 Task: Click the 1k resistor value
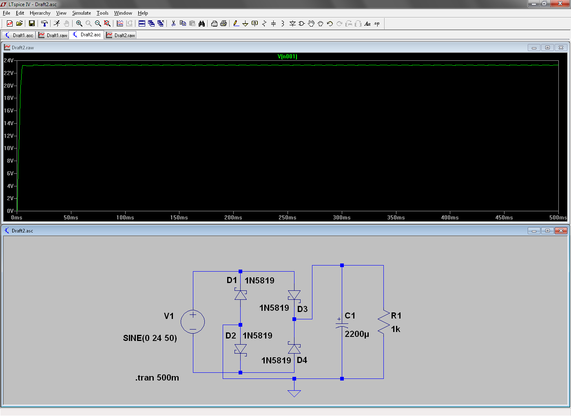point(396,329)
